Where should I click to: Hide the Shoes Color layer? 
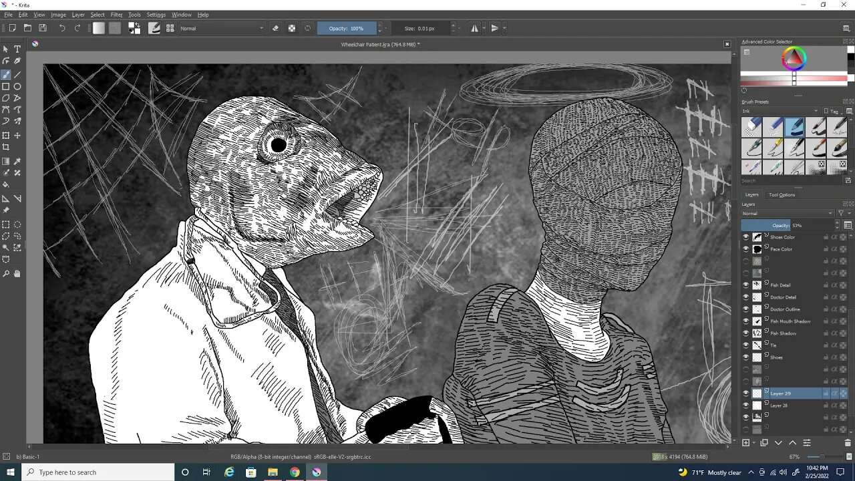point(746,237)
